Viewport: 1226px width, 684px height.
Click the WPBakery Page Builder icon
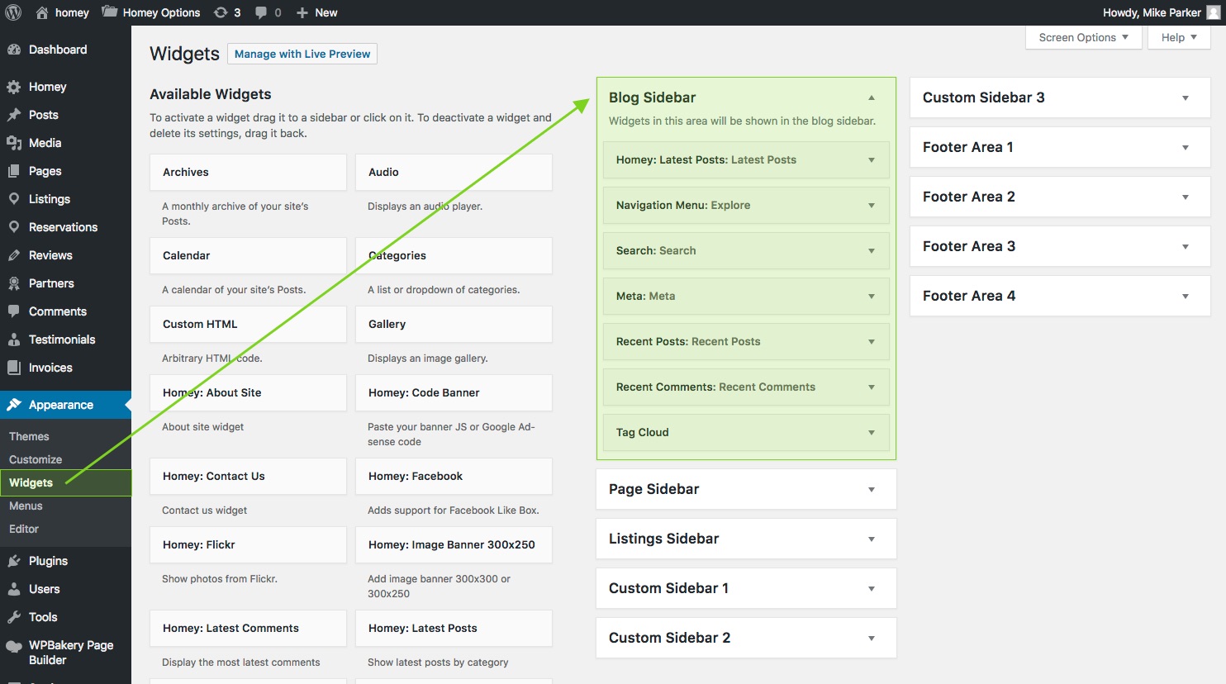pyautogui.click(x=14, y=647)
